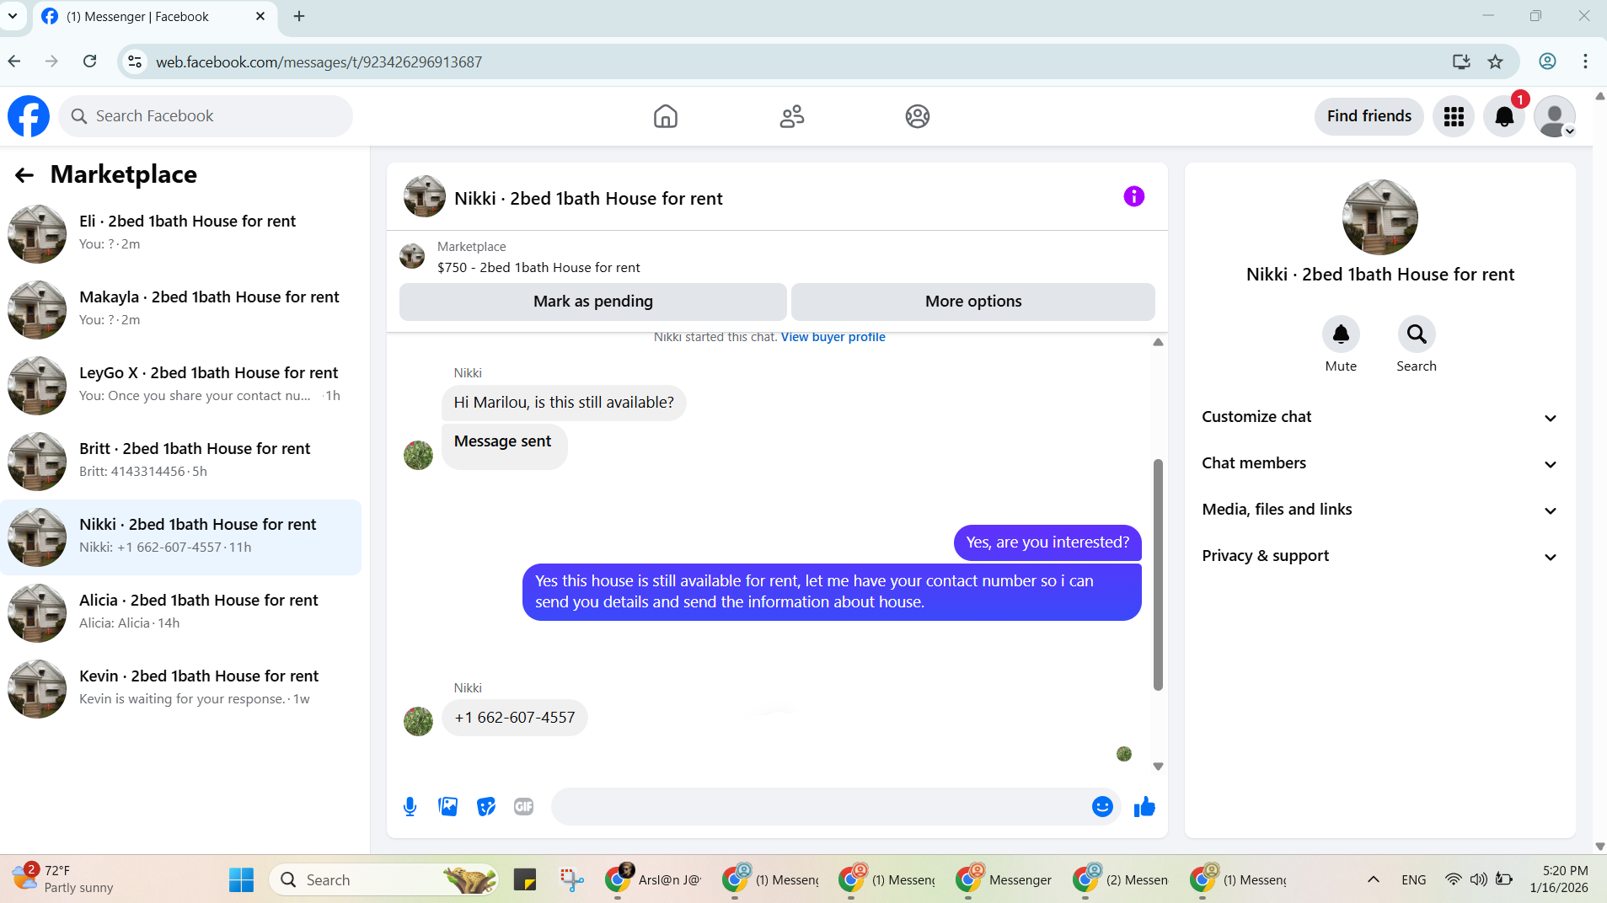
Task: View site information icon in address bar
Action: click(135, 61)
